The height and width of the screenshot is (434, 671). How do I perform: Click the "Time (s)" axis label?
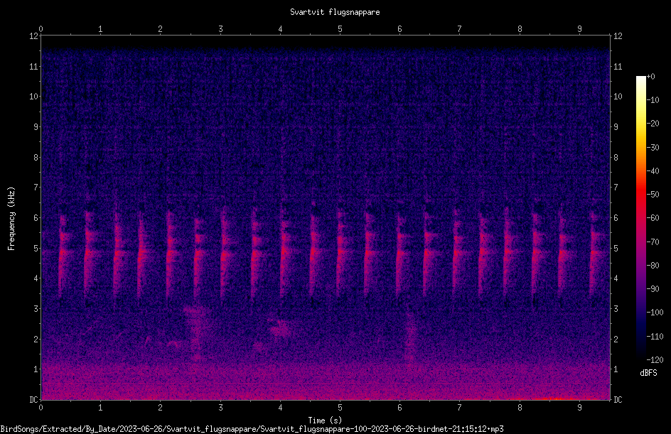coord(325,421)
